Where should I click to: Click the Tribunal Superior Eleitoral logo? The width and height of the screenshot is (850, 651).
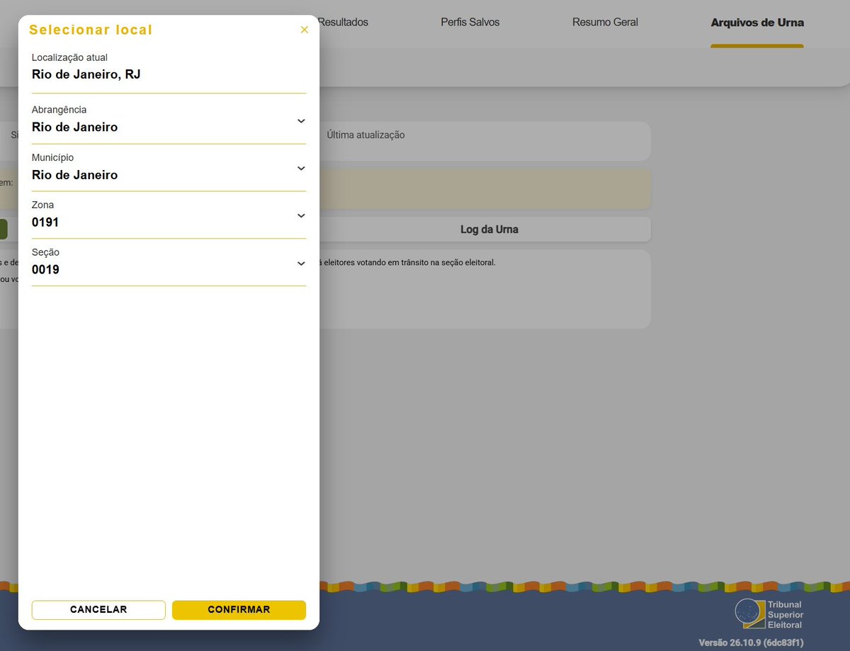[769, 614]
